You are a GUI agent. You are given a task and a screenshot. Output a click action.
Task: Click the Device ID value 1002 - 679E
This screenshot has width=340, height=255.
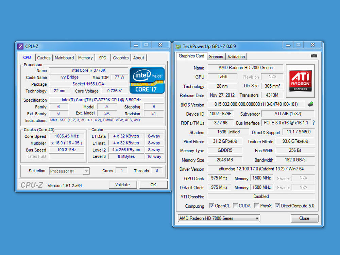pos(221,114)
